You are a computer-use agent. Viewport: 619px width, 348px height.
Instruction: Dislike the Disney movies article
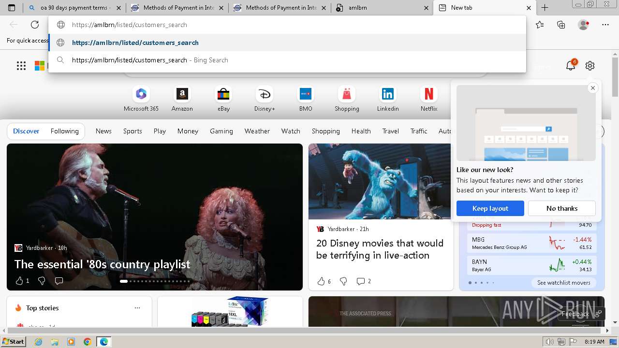point(343,281)
